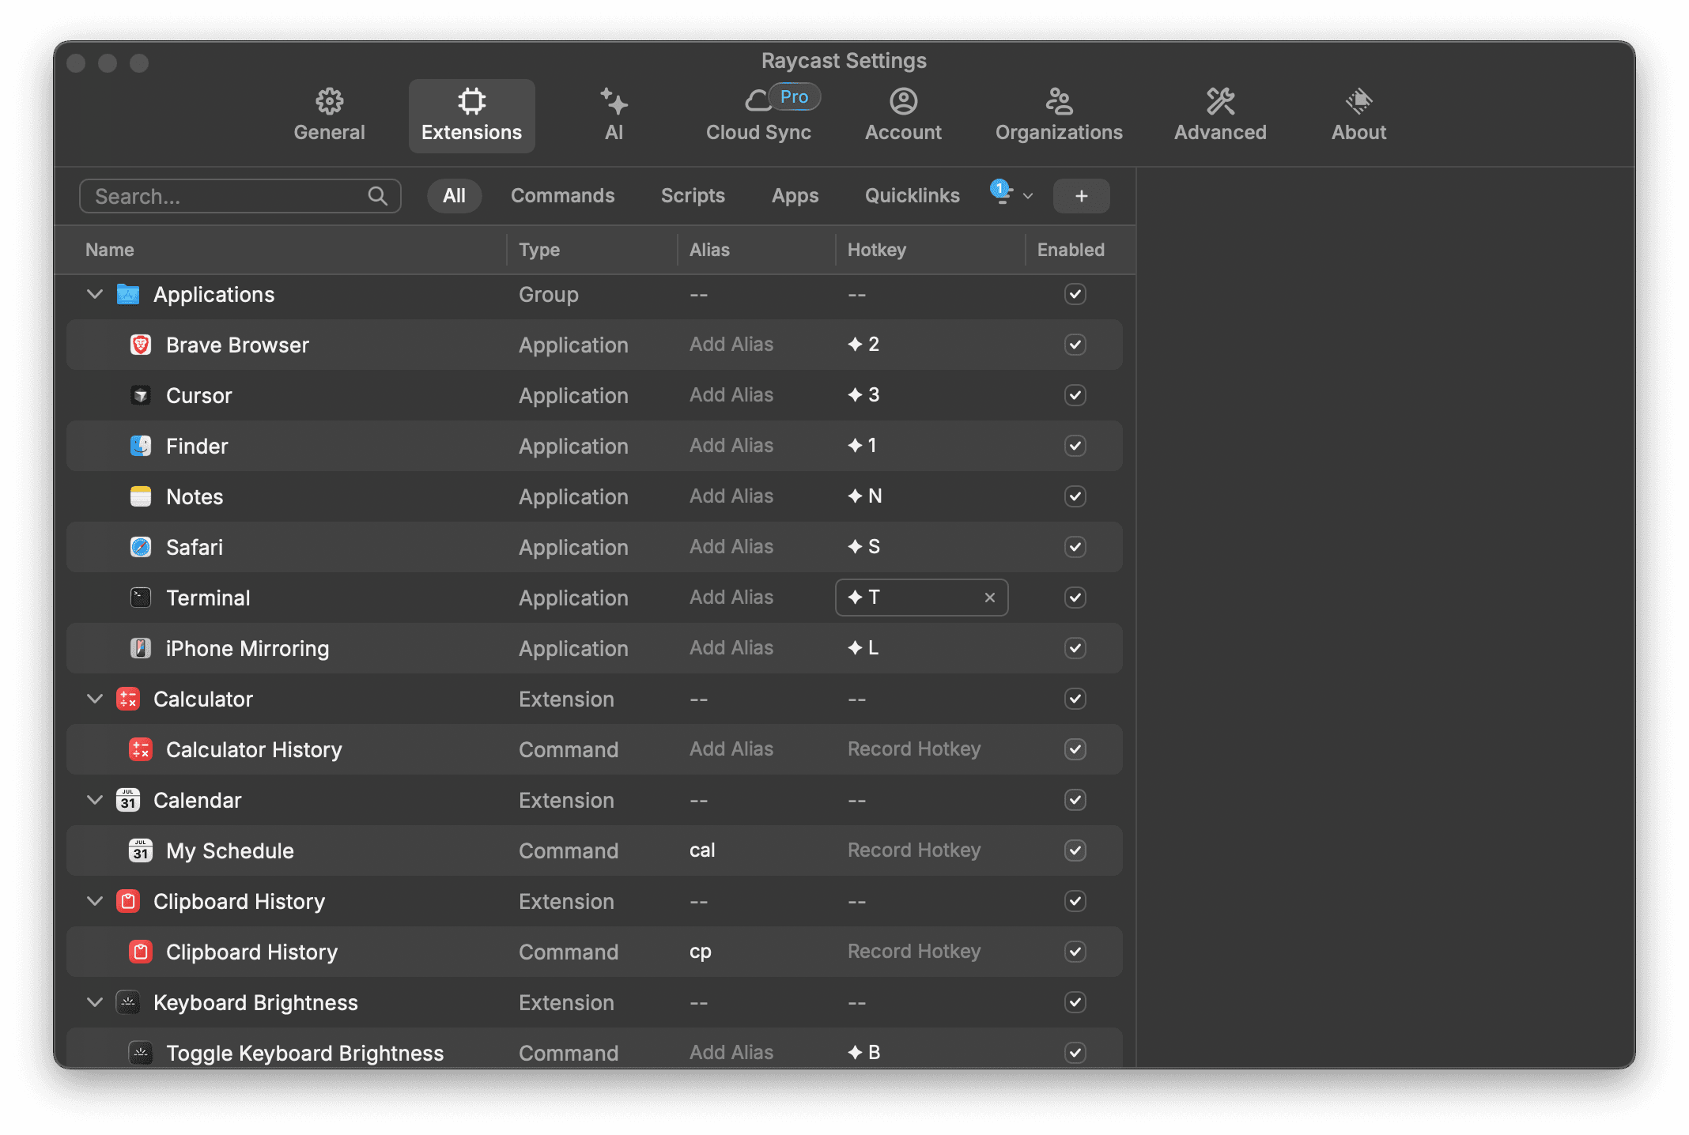This screenshot has height=1135, width=1689.
Task: Click the Toggle Keyboard Brightness command icon
Action: tap(141, 1053)
